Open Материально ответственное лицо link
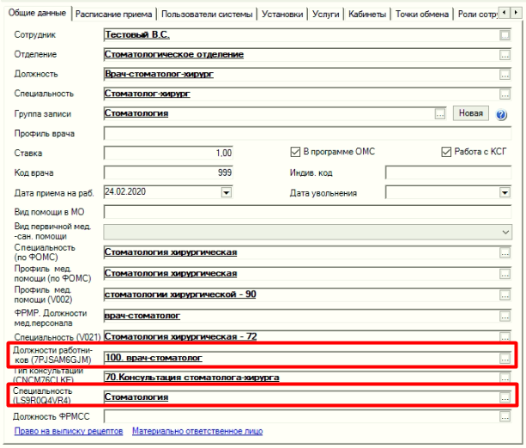 click(x=197, y=431)
